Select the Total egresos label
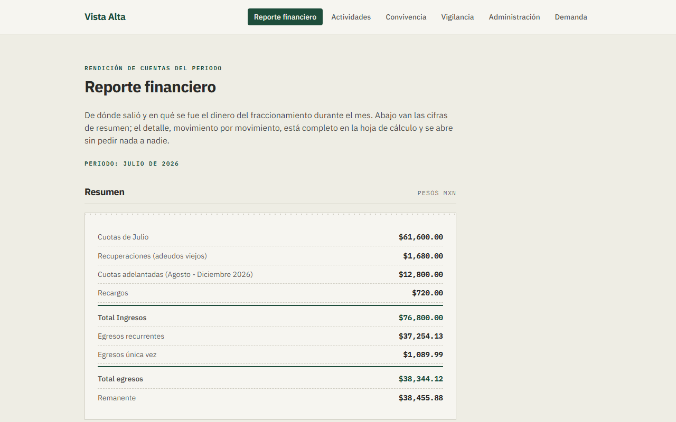The image size is (676, 422). (x=120, y=379)
